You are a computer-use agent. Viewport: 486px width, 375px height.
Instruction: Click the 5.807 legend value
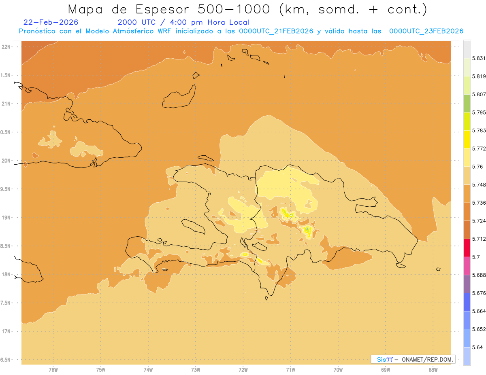(x=479, y=94)
